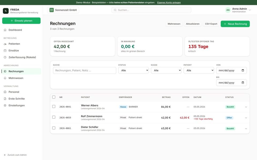Click the Einsatz planen button
The height and width of the screenshot is (160, 257).
pyautogui.click(x=21, y=21)
